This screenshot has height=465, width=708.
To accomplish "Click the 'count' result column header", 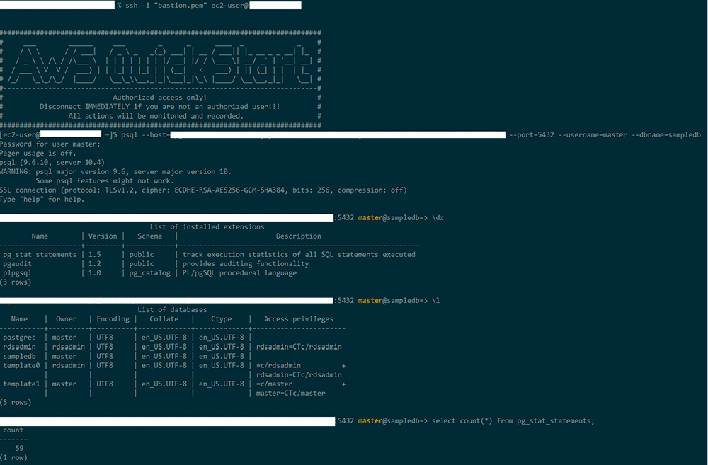I will (13, 430).
